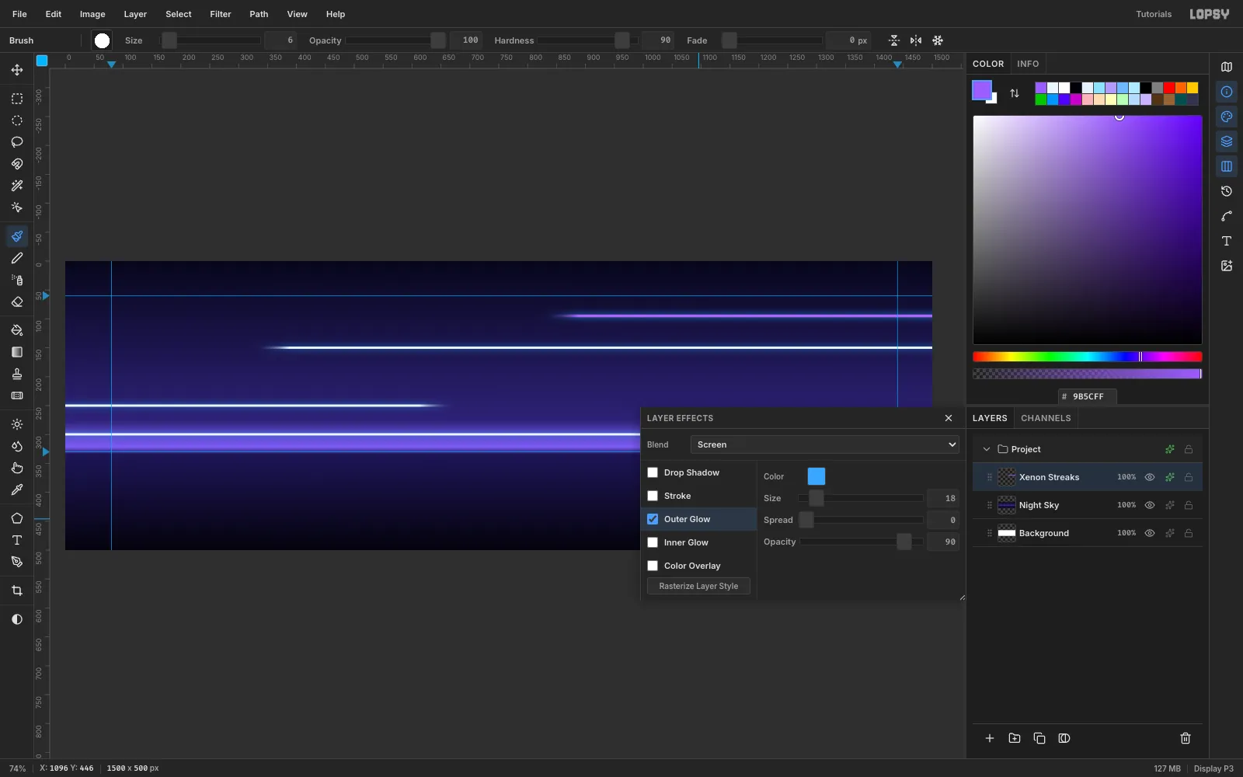
Task: Select the Text tool in left toolbar
Action: coord(17,540)
